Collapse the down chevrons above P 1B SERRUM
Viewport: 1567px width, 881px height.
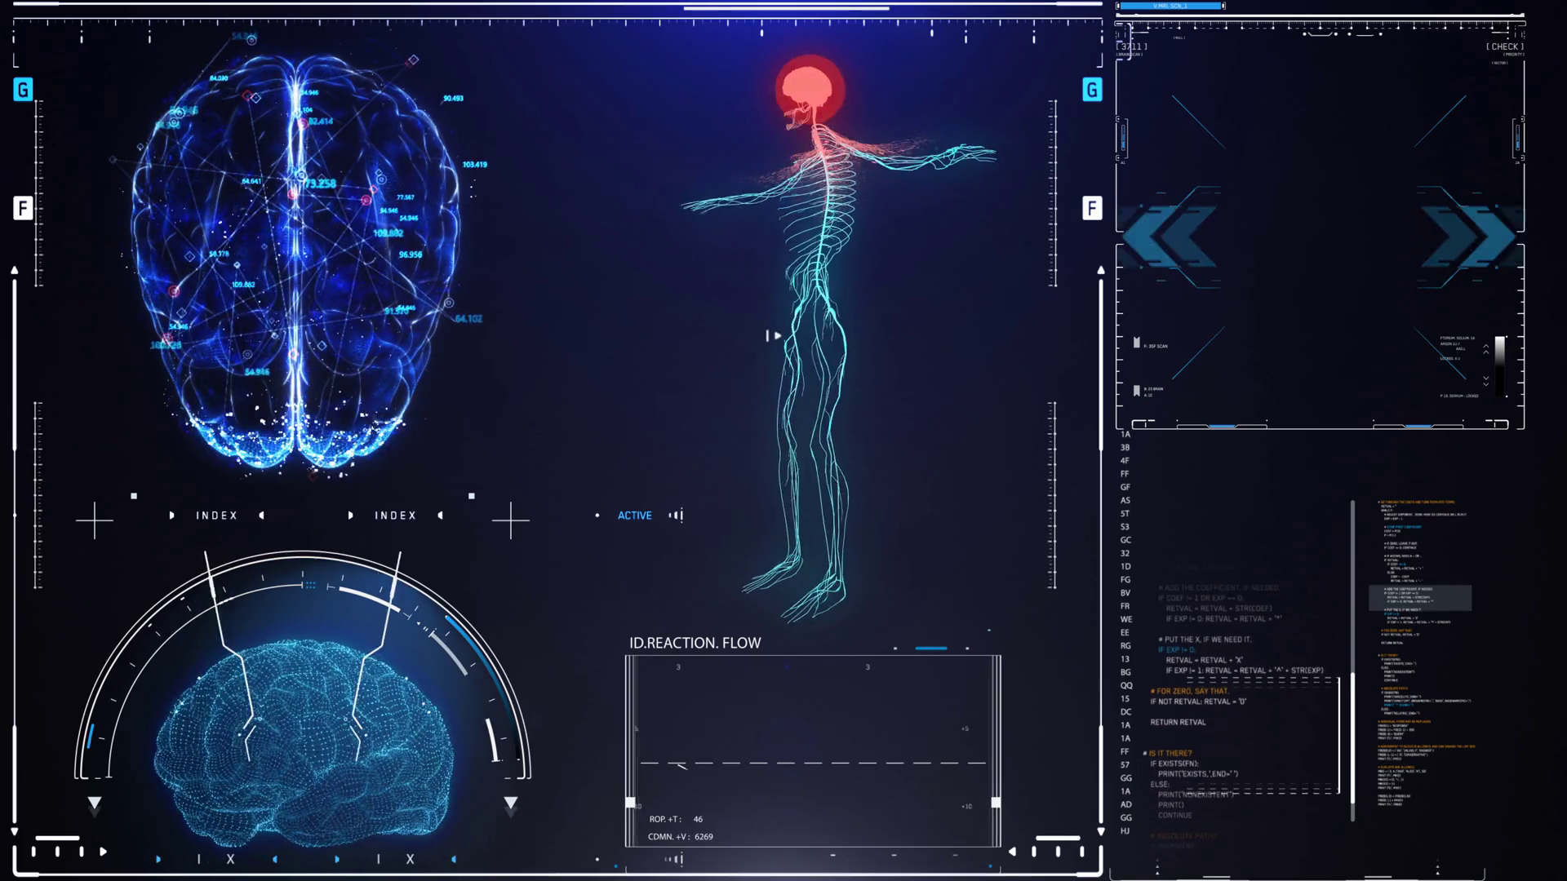point(1486,381)
